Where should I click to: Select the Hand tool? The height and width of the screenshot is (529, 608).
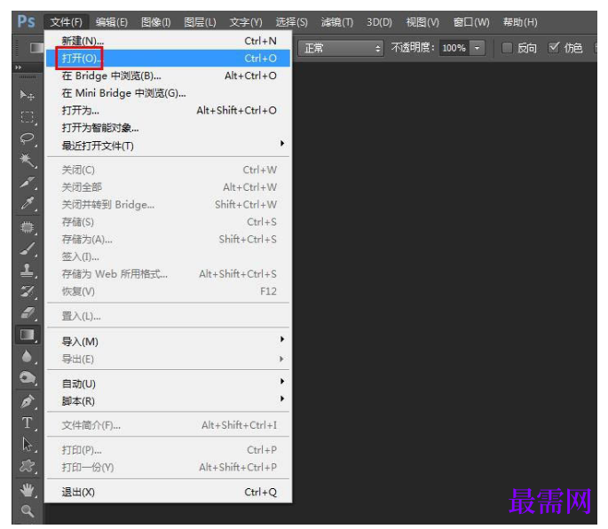(x=28, y=490)
